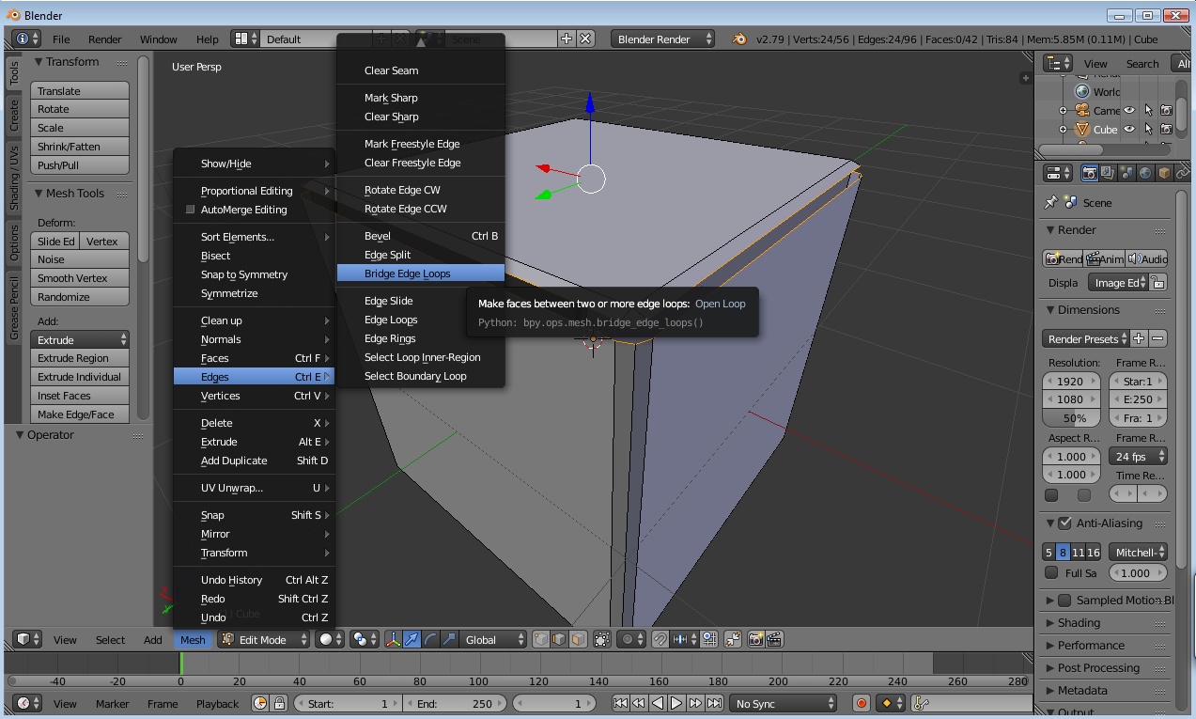Pin the Scene properties context
Viewport: 1196px width, 719px height.
(1051, 202)
